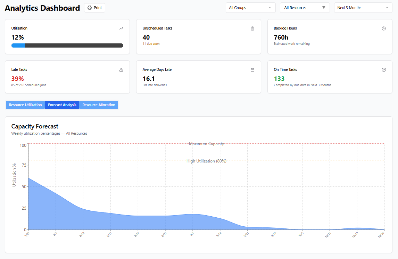Click the check-circle icon on the On-Time Tasks card
This screenshot has height=259, width=398.
click(383, 70)
